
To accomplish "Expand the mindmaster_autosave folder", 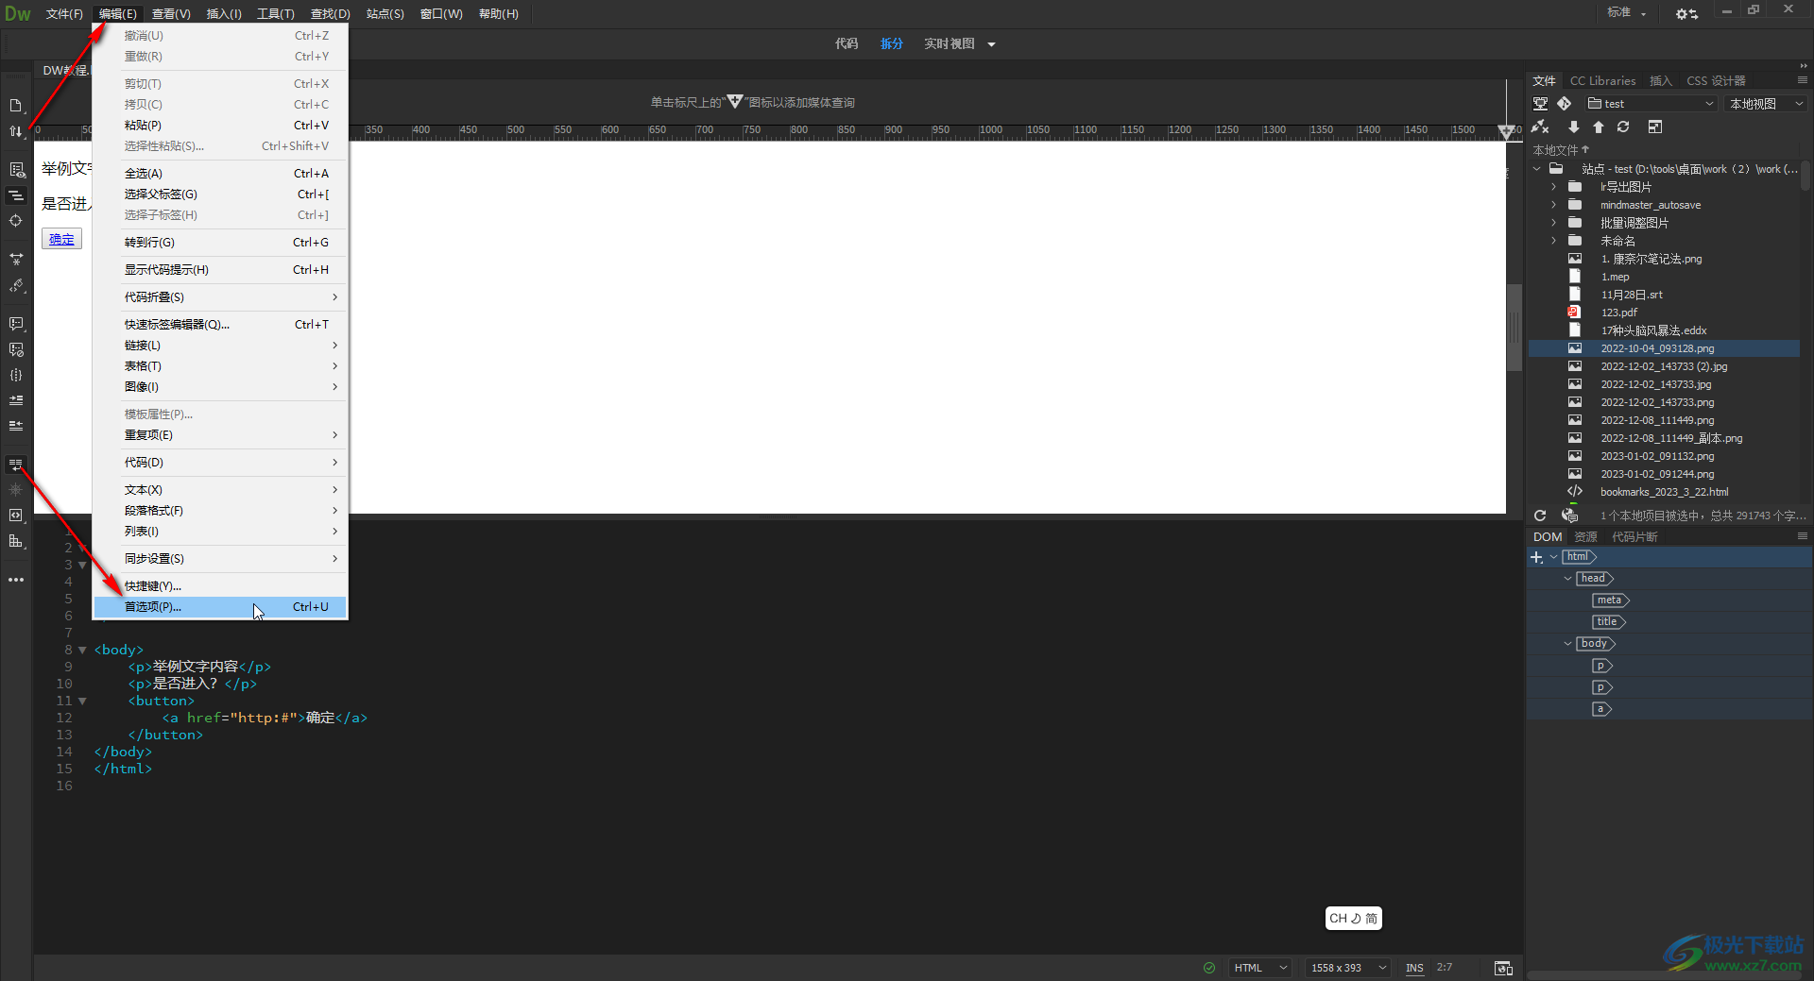I will point(1553,205).
